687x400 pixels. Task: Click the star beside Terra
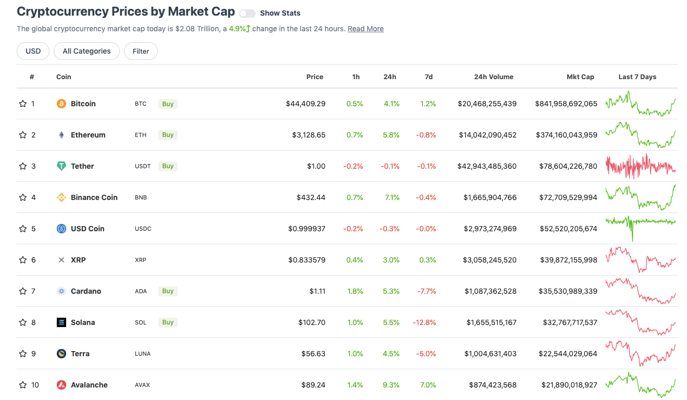click(x=23, y=354)
